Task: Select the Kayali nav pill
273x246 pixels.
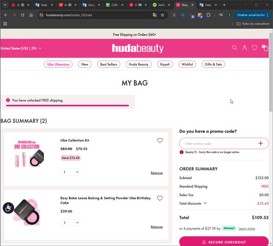Action: pos(165,64)
